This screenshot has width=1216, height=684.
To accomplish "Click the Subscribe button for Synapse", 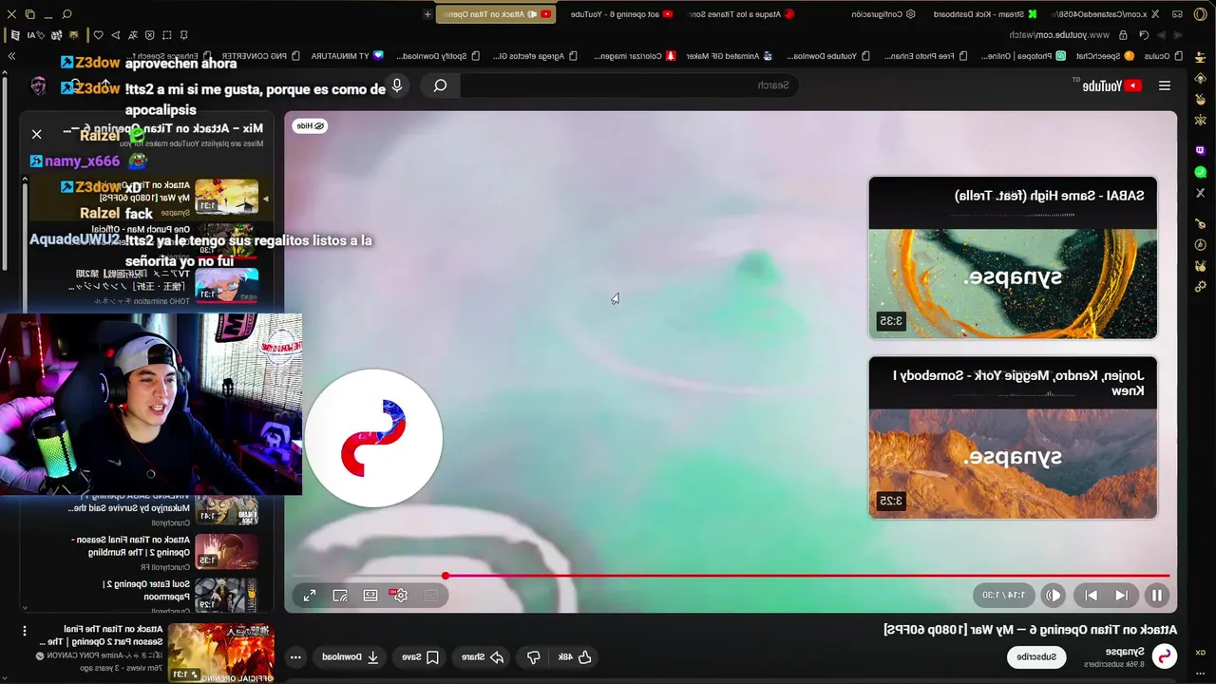I will coord(1036,656).
